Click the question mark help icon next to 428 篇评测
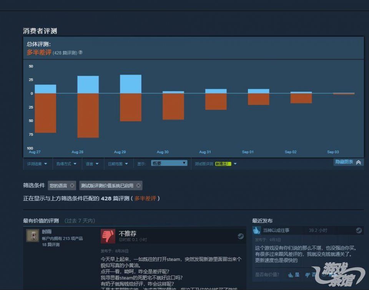369x290 pixels. click(x=80, y=52)
